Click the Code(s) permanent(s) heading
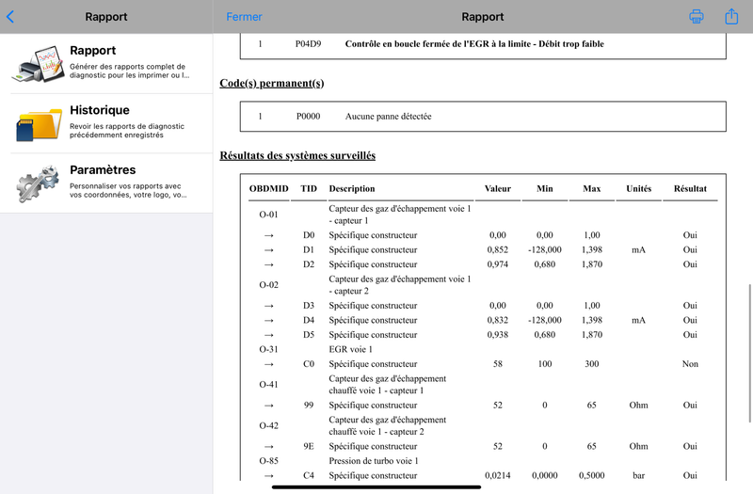 coord(272,83)
